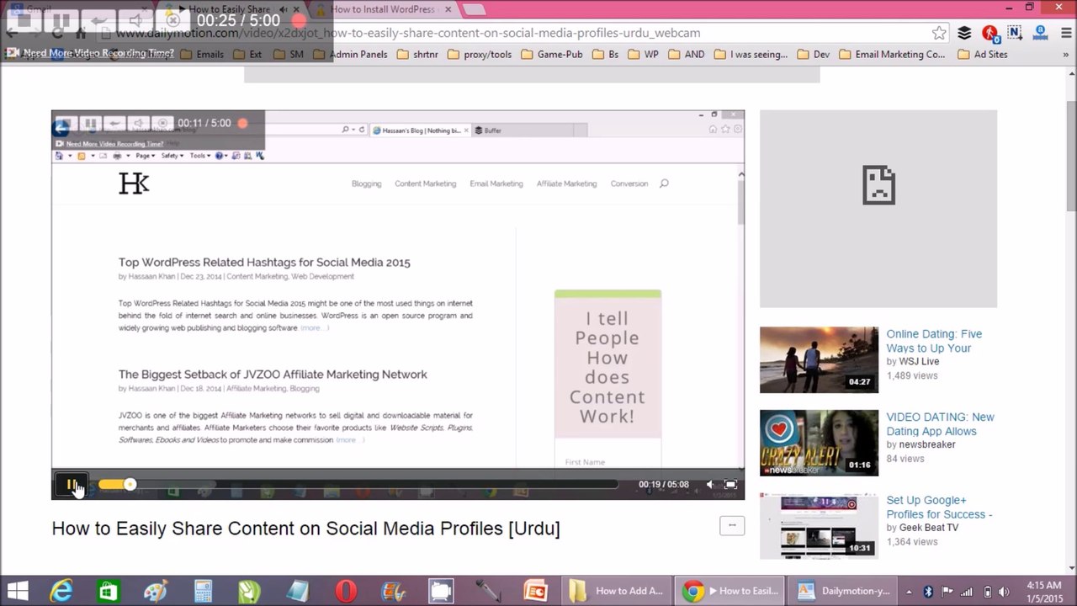This screenshot has height=606, width=1077.
Task: Visit the Geek Beat TV channel
Action: click(929, 528)
